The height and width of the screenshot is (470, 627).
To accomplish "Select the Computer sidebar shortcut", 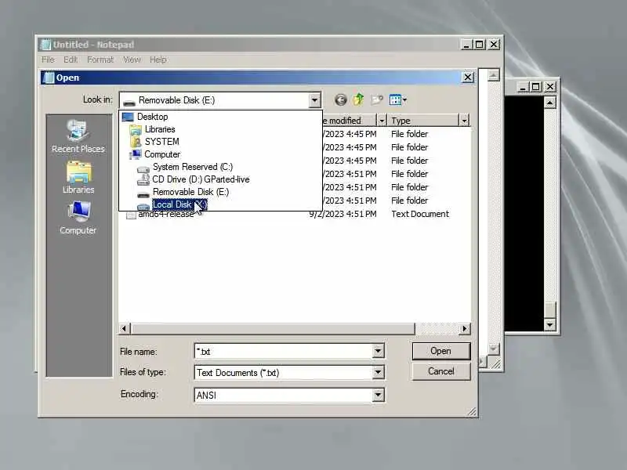I will point(78,218).
